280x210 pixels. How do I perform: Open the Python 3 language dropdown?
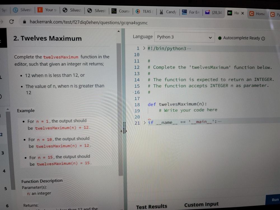(185, 37)
